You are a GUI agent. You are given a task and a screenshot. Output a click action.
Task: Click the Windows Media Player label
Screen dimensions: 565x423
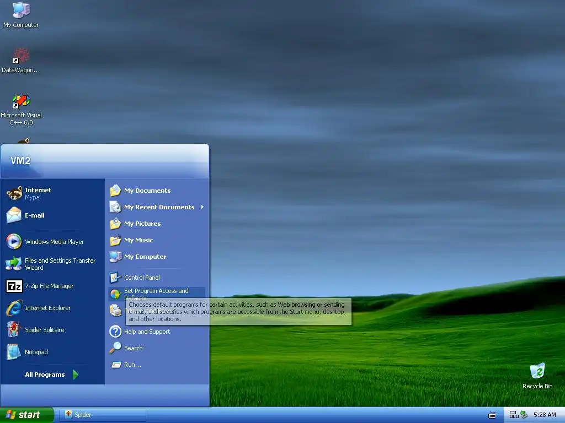pyautogui.click(x=55, y=242)
